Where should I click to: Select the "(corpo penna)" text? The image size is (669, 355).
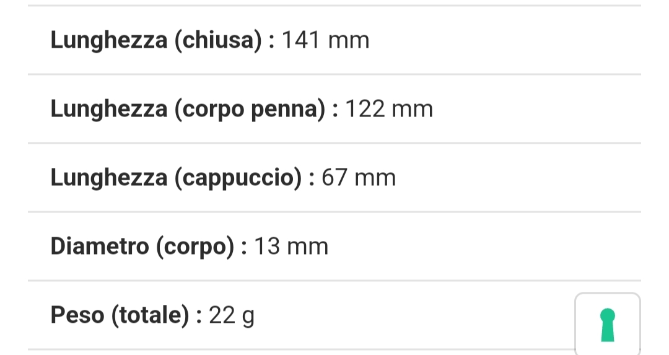(249, 110)
